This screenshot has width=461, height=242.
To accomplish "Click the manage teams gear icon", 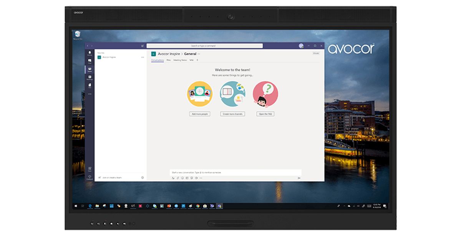I will click(x=143, y=177).
